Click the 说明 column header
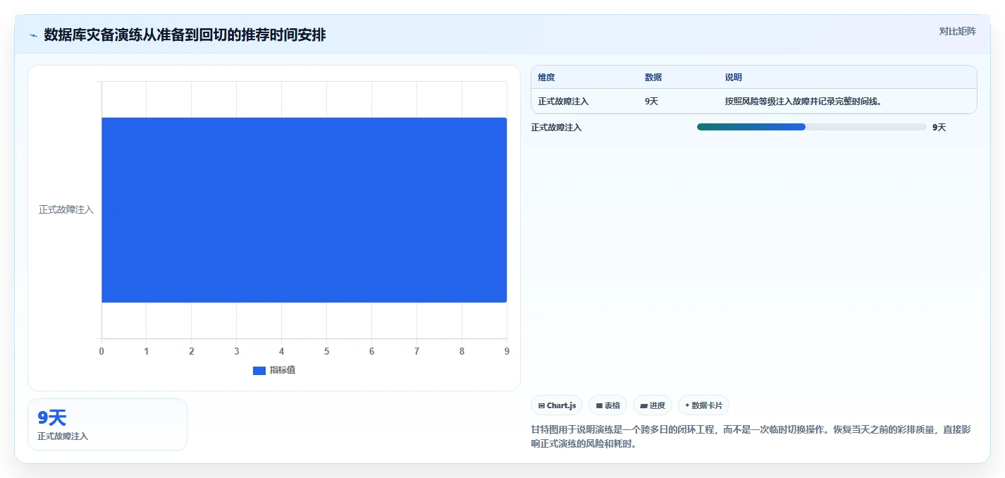This screenshot has height=478, width=1005. 734,78
